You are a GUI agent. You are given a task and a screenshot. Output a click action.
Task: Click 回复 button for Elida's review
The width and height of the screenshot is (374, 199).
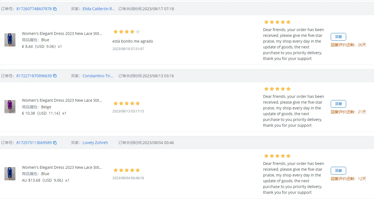338,37
